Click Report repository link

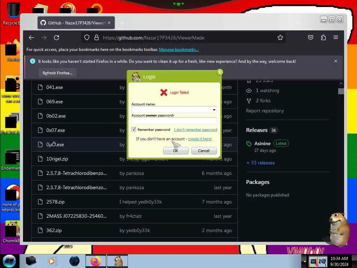(x=265, y=111)
